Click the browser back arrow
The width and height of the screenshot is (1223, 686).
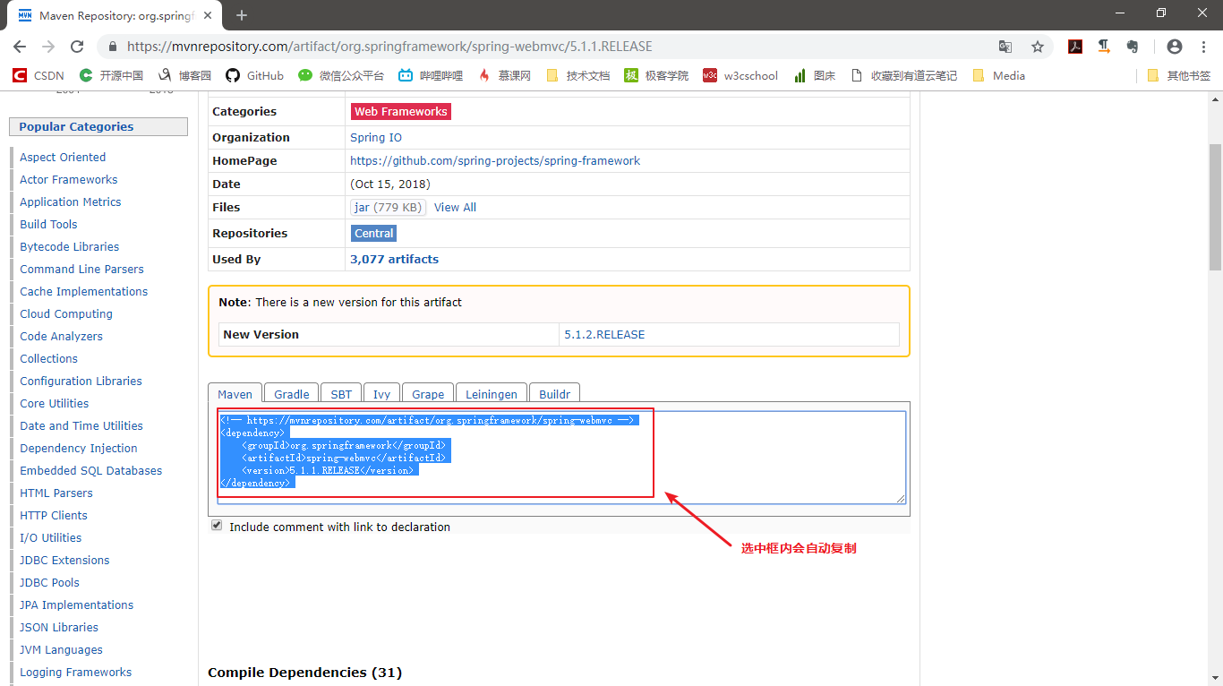(x=20, y=47)
